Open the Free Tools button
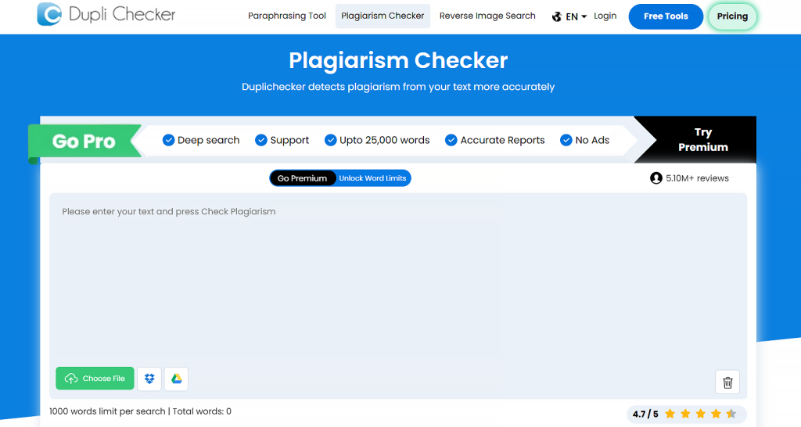Image resolution: width=801 pixels, height=427 pixels. (x=666, y=16)
